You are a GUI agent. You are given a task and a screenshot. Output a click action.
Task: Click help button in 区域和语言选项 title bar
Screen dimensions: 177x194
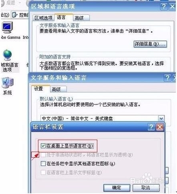coord(164,6)
